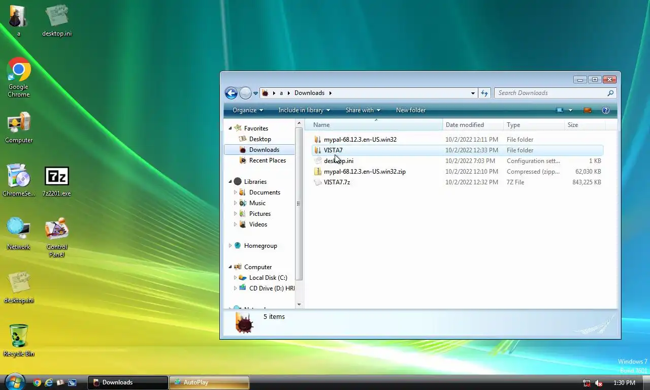This screenshot has width=650, height=390.
Task: Click the Refresh button beside address bar
Action: pyautogui.click(x=484, y=93)
